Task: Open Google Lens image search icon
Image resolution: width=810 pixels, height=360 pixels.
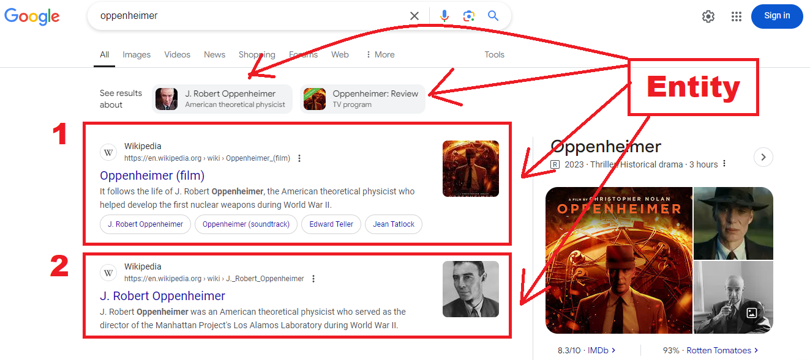Action: (469, 16)
